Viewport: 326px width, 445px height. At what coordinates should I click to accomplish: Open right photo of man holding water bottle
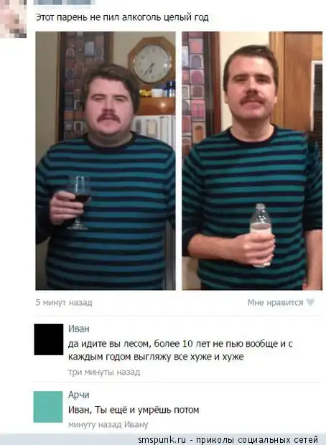coord(252,161)
